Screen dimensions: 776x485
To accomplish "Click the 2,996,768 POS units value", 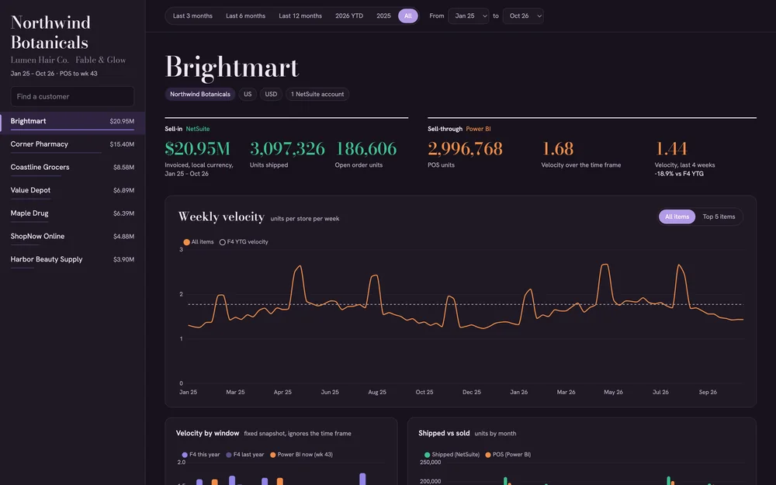I will pos(465,148).
